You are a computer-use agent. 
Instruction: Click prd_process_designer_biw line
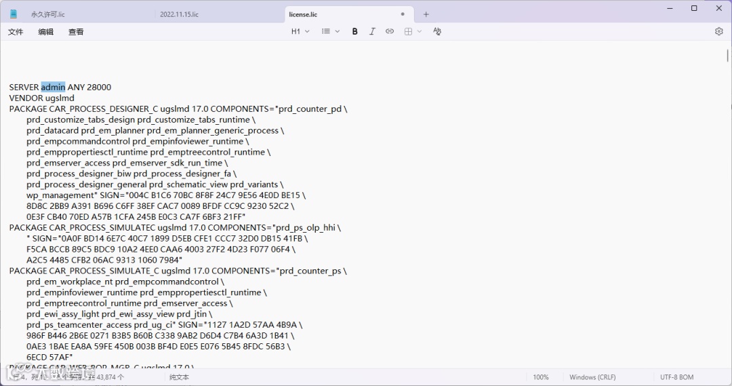131,174
